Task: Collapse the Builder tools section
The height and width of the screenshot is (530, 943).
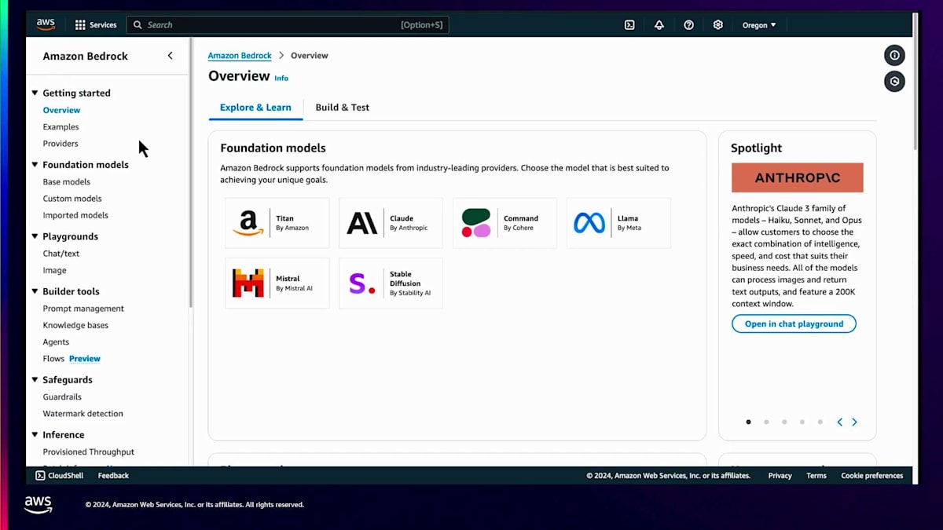Action: click(x=35, y=291)
